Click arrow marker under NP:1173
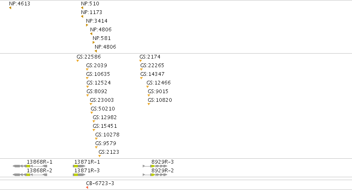Image resolution: width=352 pixels, height=190 pixels. tap(82, 16)
